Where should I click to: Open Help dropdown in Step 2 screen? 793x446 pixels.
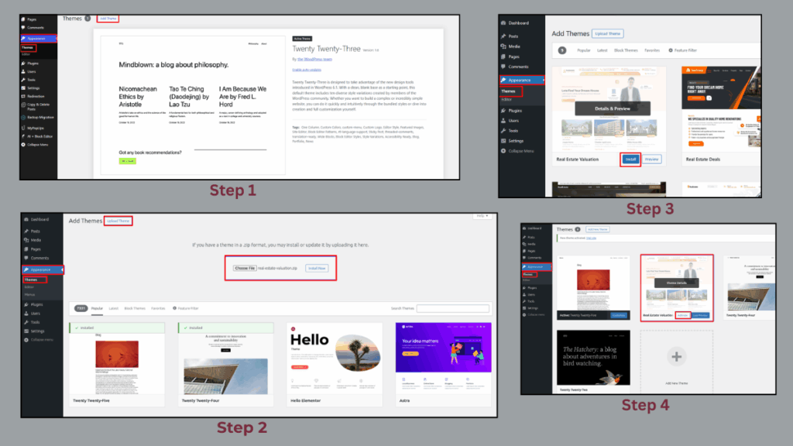(x=481, y=216)
